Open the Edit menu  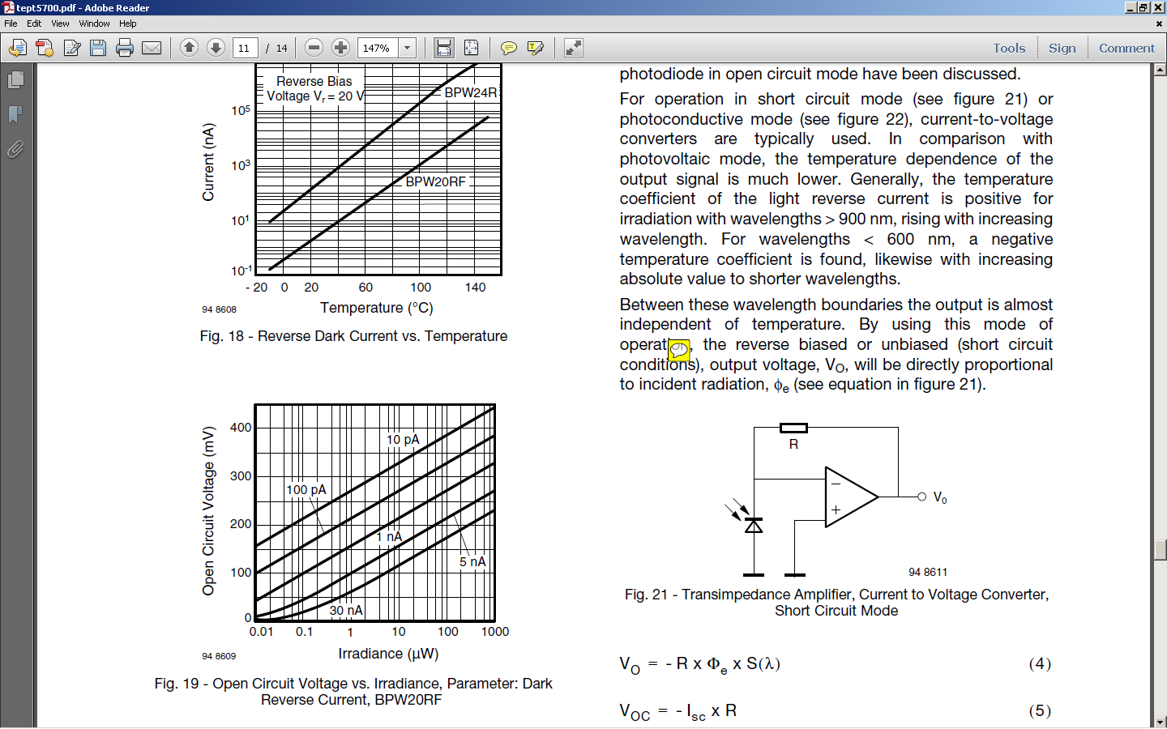pos(34,23)
